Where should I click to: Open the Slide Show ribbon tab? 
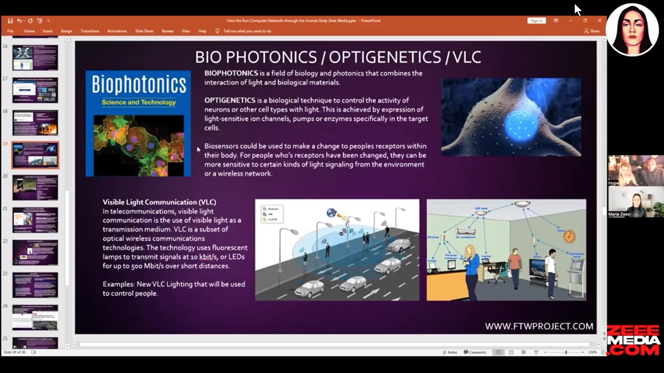(x=144, y=31)
